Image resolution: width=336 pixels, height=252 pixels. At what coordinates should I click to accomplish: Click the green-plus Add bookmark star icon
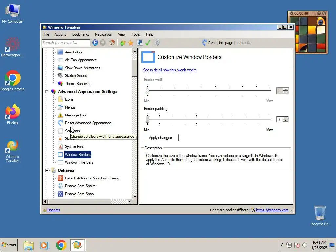click(123, 43)
